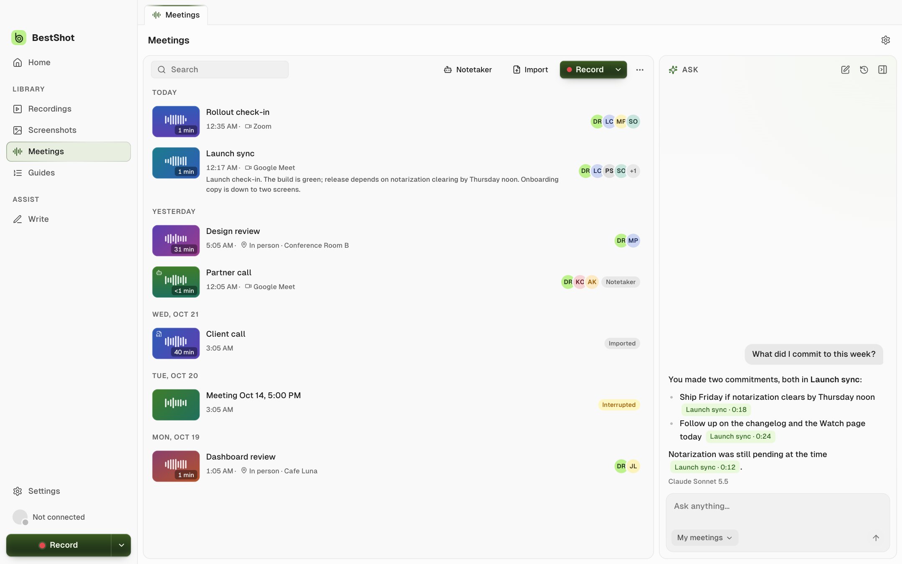Show the +1 extra participants on Launch sync
Viewport: 902px width, 564px height.
(633, 171)
